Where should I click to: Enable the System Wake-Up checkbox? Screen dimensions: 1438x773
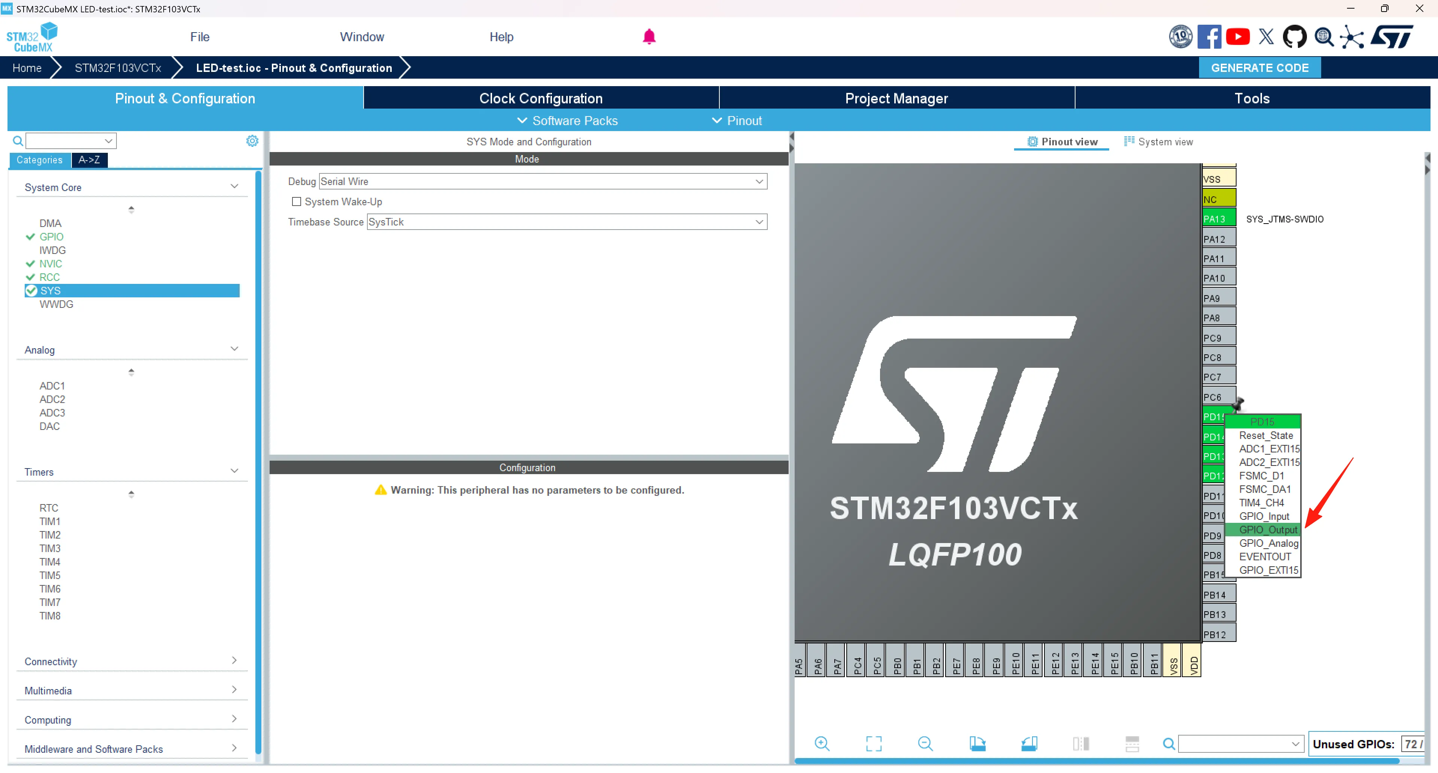297,201
